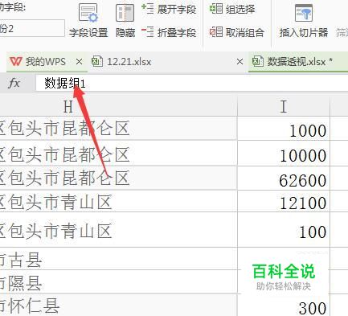Viewport: 348px width, 316px height.
Task: Select cell with value 62600
Action: (284, 178)
